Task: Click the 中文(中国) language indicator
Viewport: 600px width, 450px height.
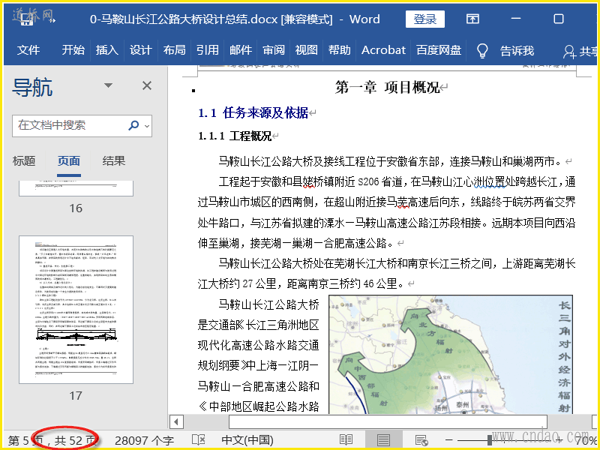Action: pos(247,440)
